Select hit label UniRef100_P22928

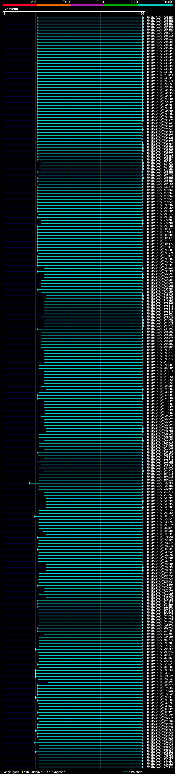coord(160,519)
